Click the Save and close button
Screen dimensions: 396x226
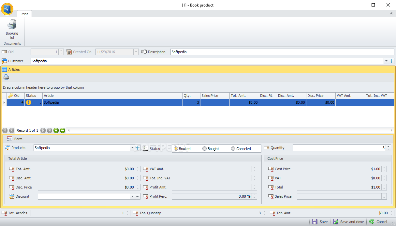click(x=348, y=222)
